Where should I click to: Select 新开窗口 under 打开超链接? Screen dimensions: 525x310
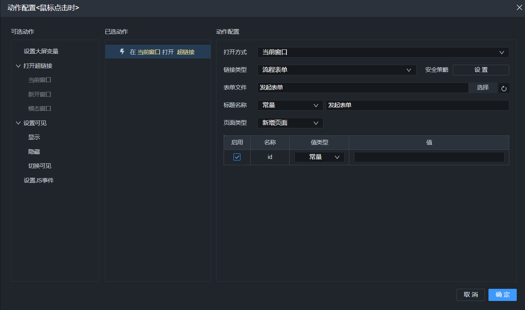click(x=40, y=95)
